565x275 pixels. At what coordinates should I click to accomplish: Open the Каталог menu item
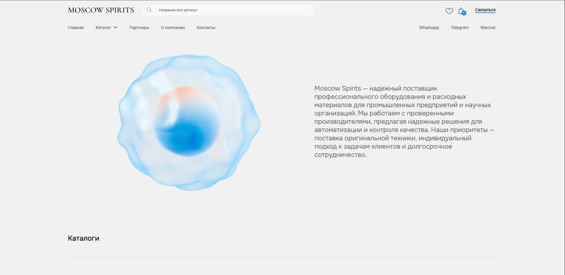point(104,28)
